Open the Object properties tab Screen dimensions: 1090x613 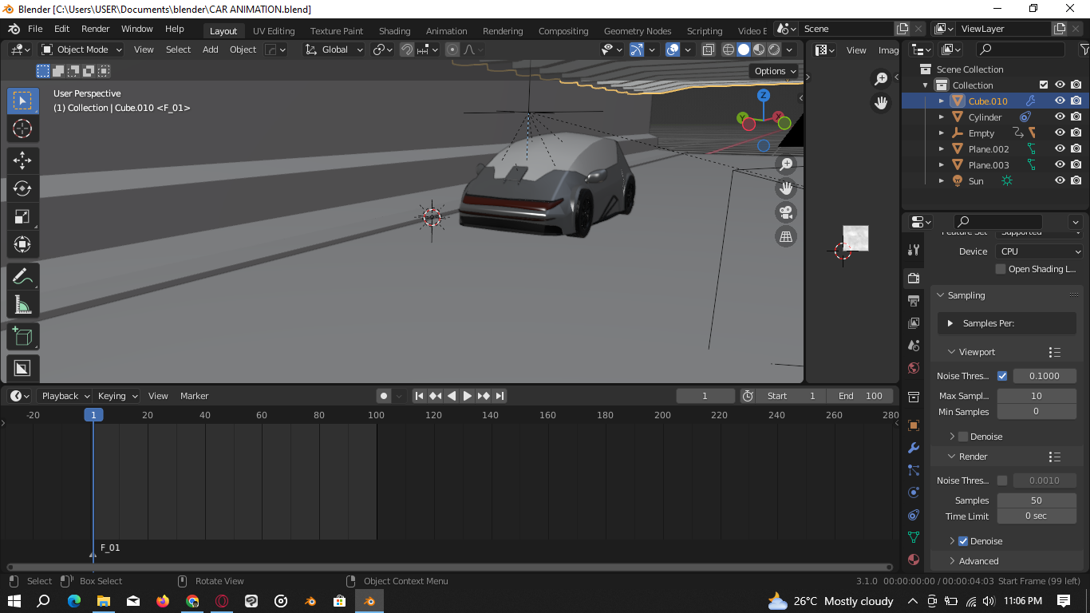pos(914,425)
